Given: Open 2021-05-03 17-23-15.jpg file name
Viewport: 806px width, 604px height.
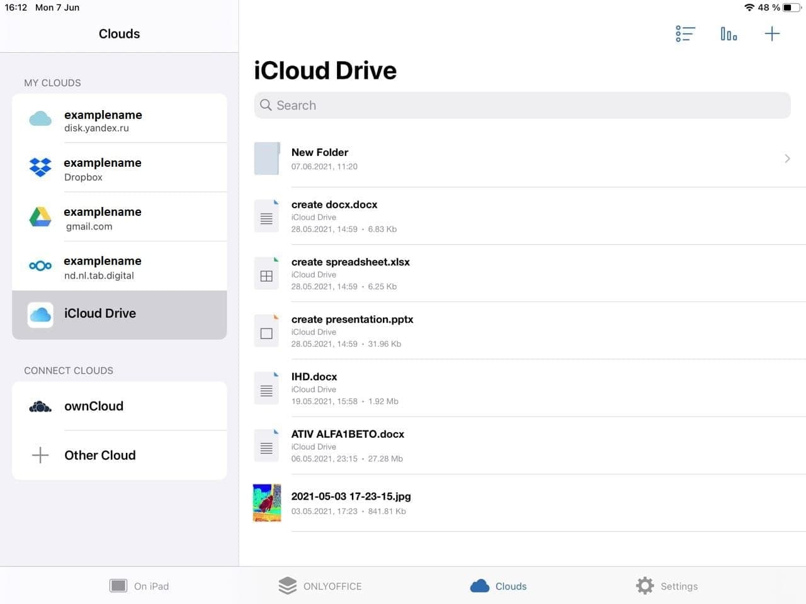Looking at the screenshot, I should tap(351, 496).
